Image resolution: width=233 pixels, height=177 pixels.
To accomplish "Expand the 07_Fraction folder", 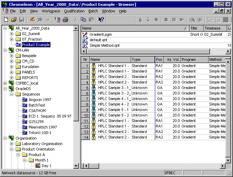I will pos(11,39).
